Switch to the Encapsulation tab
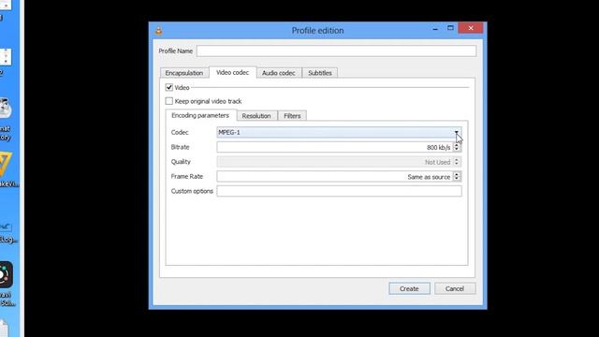The height and width of the screenshot is (337, 599). click(184, 73)
